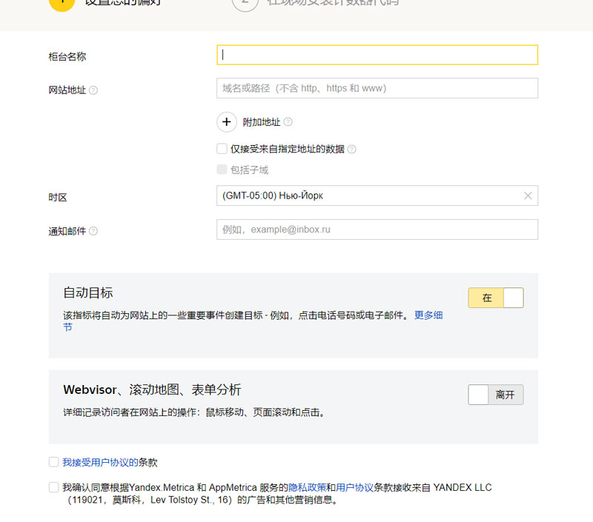Open the 我接受用户协议的 link

click(x=101, y=462)
